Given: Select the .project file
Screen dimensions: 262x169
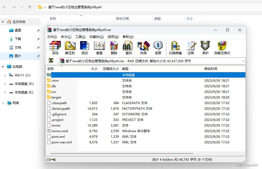Looking at the screenshot, I should (146, 120).
